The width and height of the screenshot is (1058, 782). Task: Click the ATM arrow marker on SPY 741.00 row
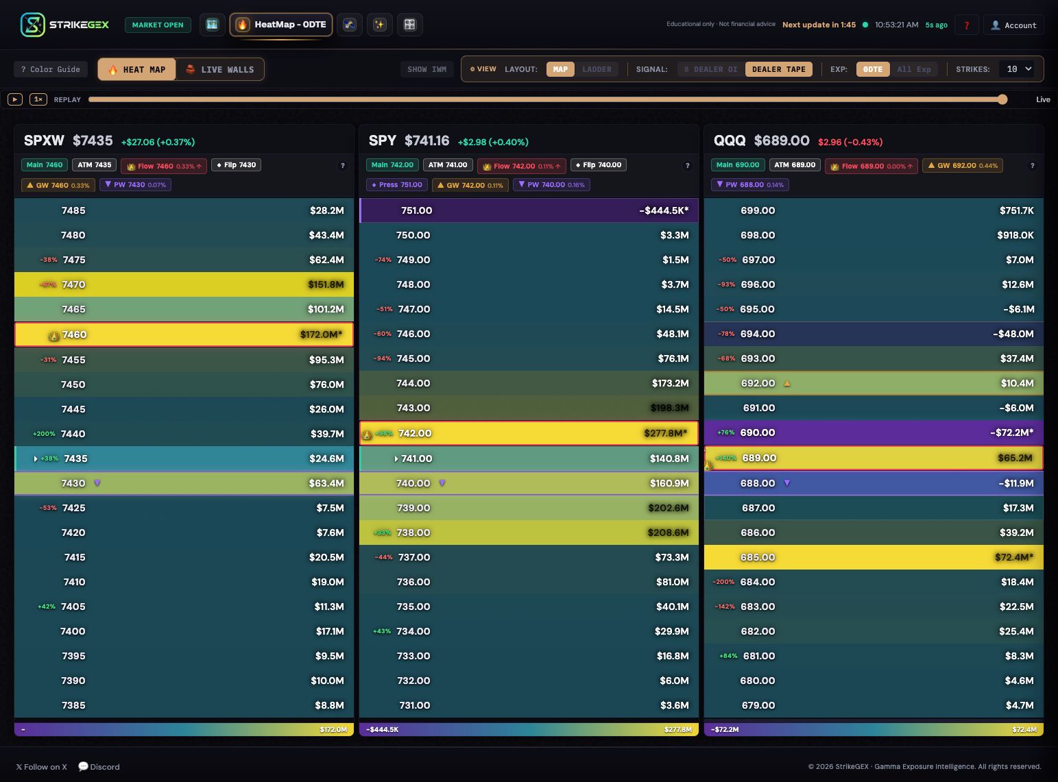tap(396, 459)
